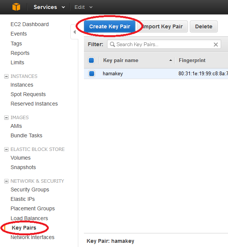Image resolution: width=228 pixels, height=247 pixels.
Task: Collapse the NETWORK & SECURITY section
Action: (6, 181)
